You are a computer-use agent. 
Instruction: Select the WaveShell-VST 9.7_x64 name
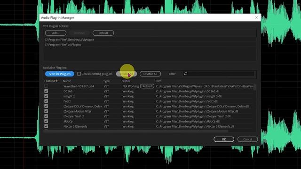79,86
